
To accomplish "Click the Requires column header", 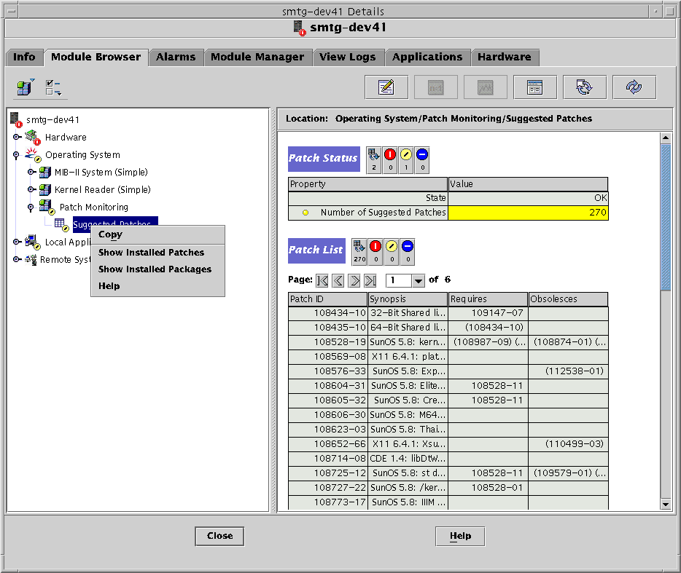I will pyautogui.click(x=489, y=299).
